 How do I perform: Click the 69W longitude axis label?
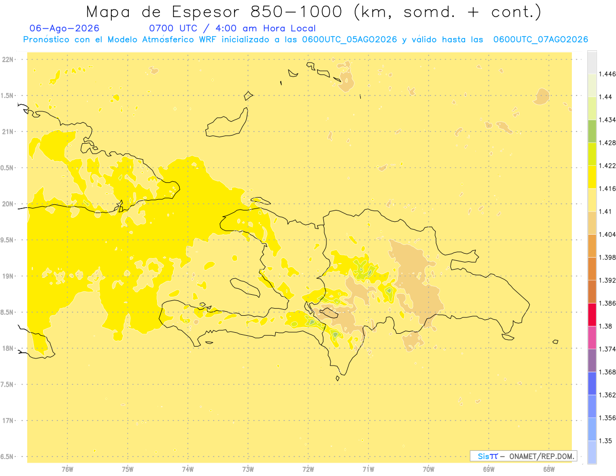coord(489,469)
